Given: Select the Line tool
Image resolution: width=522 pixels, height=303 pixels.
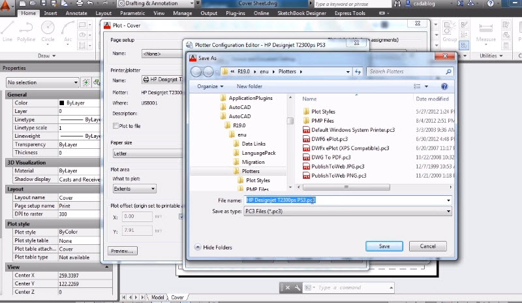Looking at the screenshot, I should click(7, 31).
